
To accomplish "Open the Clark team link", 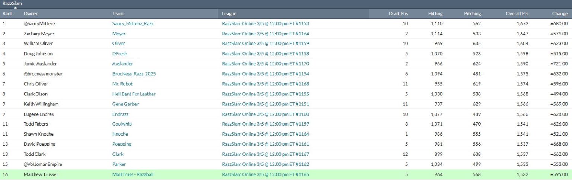I will click(x=118, y=154).
